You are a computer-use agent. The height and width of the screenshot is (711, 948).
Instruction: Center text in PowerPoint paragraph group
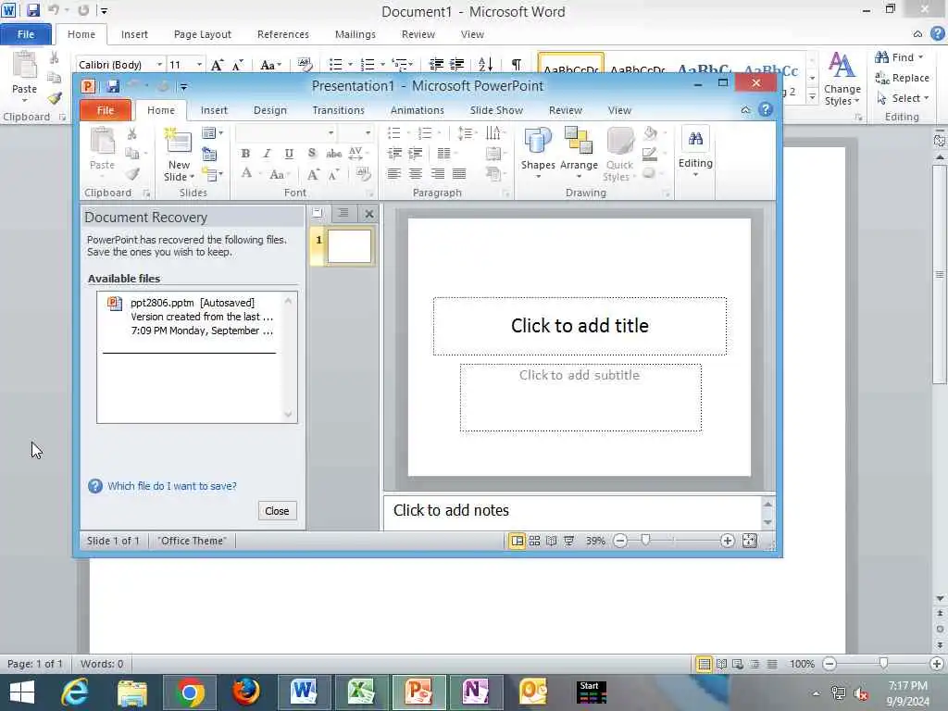pos(416,174)
